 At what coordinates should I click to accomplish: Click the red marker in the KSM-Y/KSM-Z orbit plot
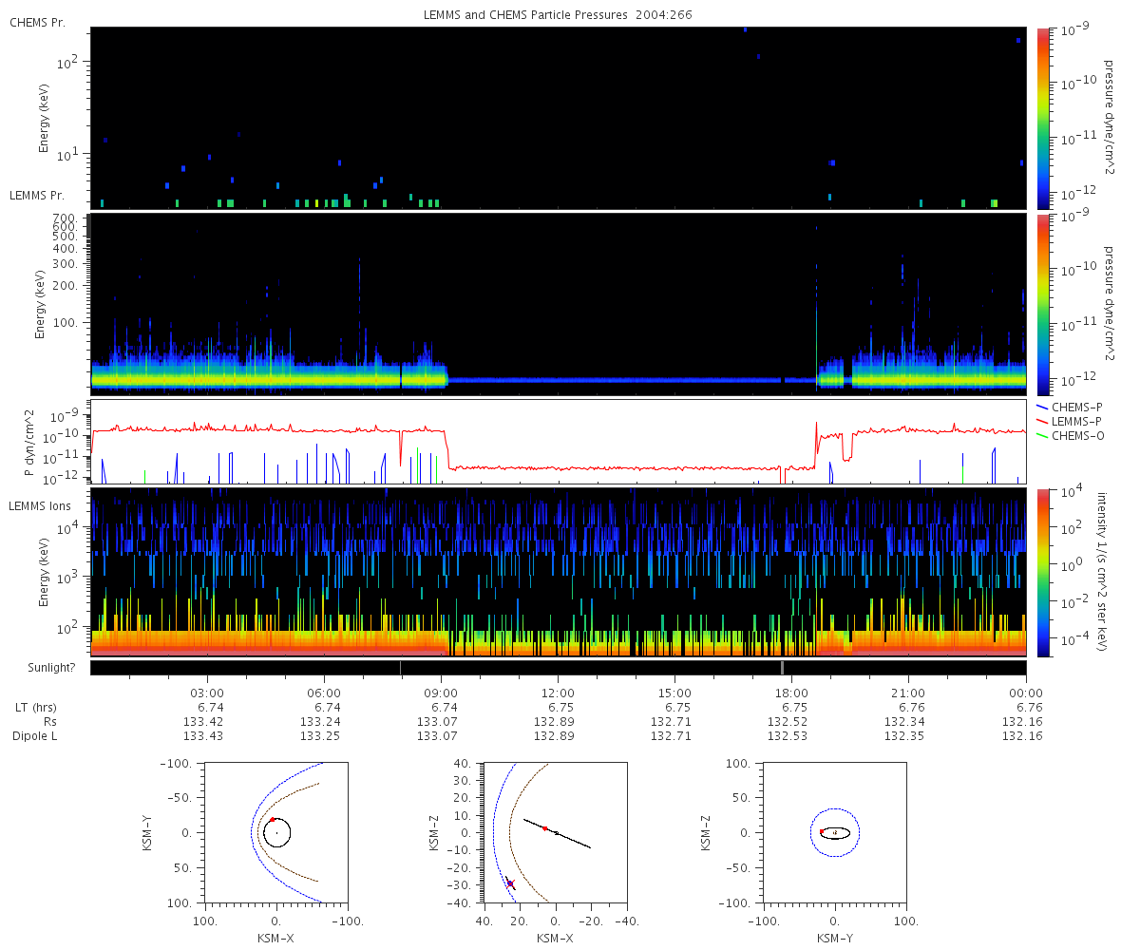[822, 831]
